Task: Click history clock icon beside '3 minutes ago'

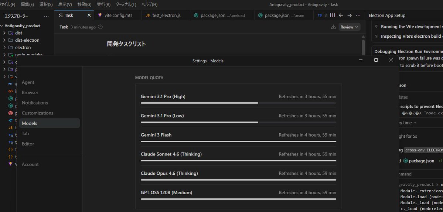Action: 100,27
